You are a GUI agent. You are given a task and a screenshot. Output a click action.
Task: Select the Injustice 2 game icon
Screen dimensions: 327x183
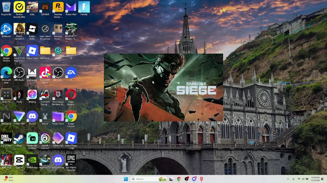[x=45, y=162]
